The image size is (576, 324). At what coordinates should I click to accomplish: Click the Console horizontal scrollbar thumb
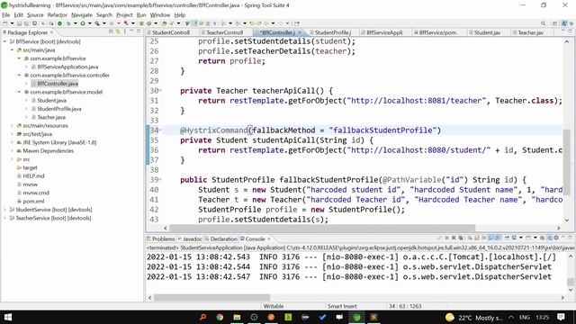(x=211, y=298)
